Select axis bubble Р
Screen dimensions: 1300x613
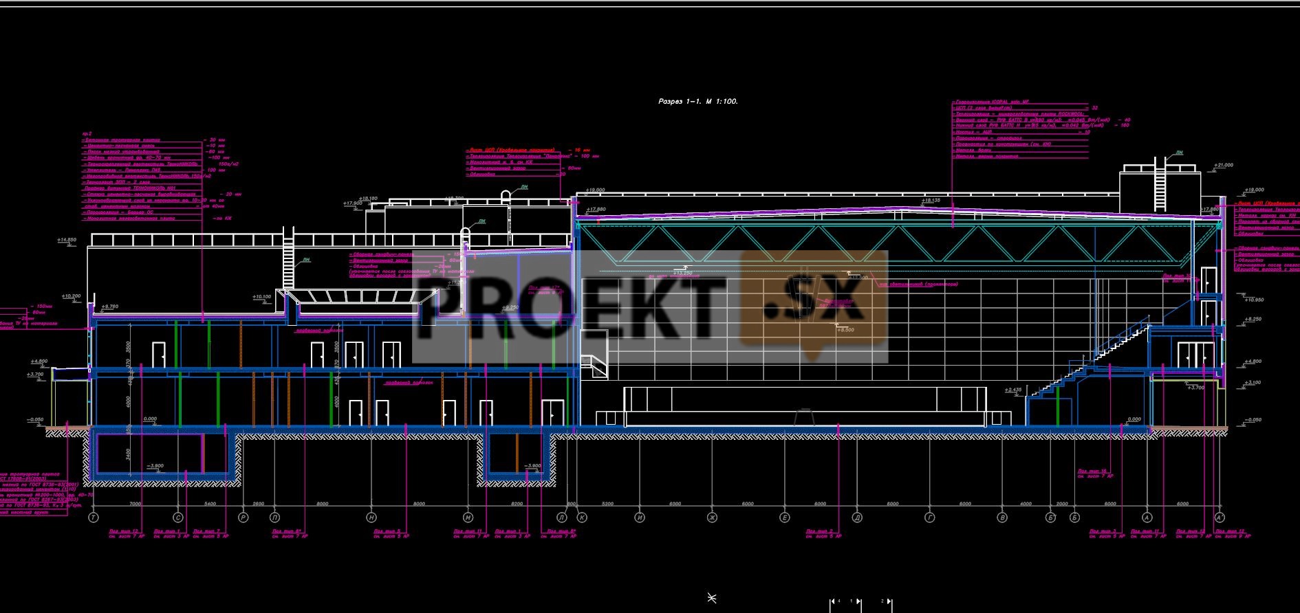(242, 517)
